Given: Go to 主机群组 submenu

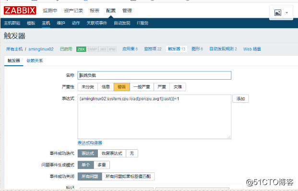Looking at the screenshot, I should 12,23.
